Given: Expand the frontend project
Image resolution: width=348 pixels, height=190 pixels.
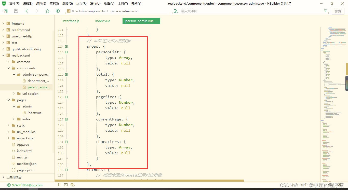Looking at the screenshot, I should tap(3, 23).
